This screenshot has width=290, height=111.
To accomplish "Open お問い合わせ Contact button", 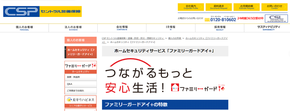I will 274,7.
